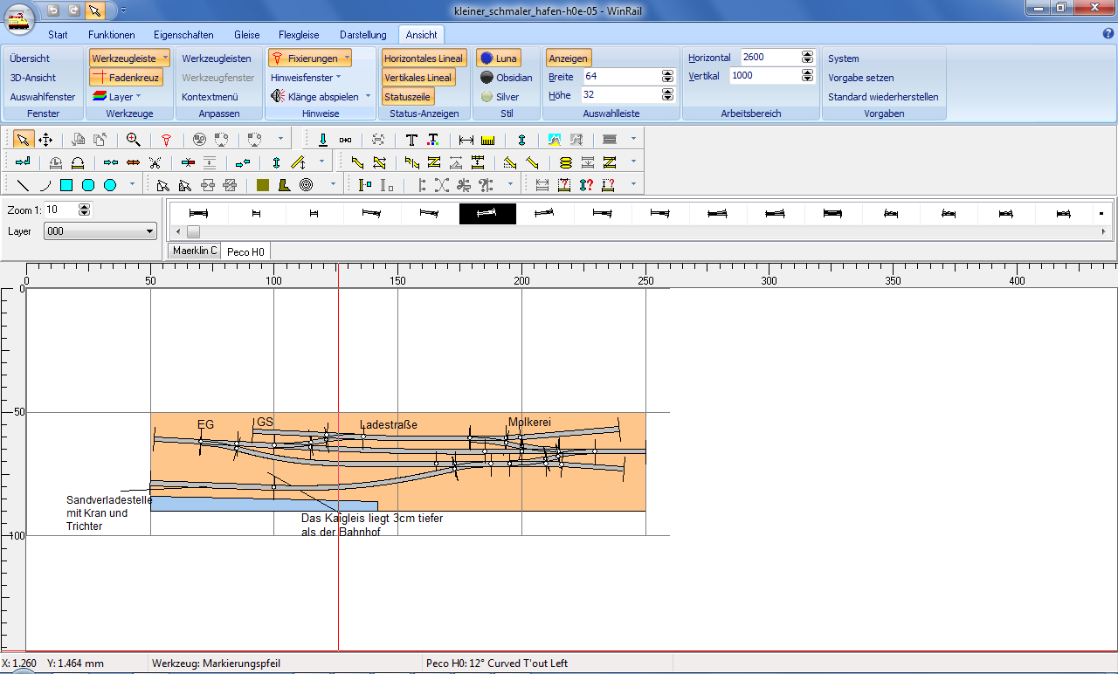Click the magnifier zoom tool icon
Viewport: 1118px width, 674px height.
click(134, 140)
